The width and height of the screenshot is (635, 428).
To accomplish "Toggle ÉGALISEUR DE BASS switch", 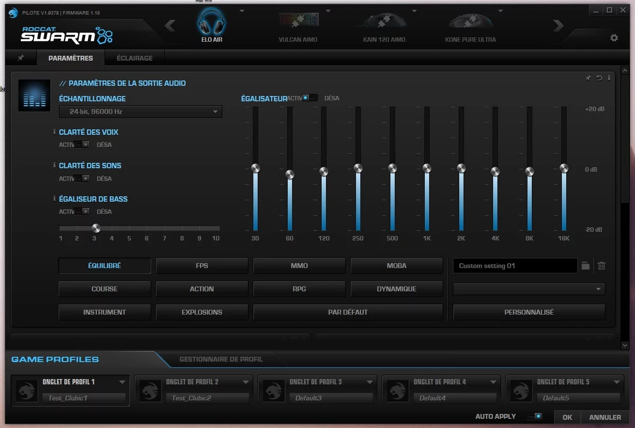I will [81, 211].
